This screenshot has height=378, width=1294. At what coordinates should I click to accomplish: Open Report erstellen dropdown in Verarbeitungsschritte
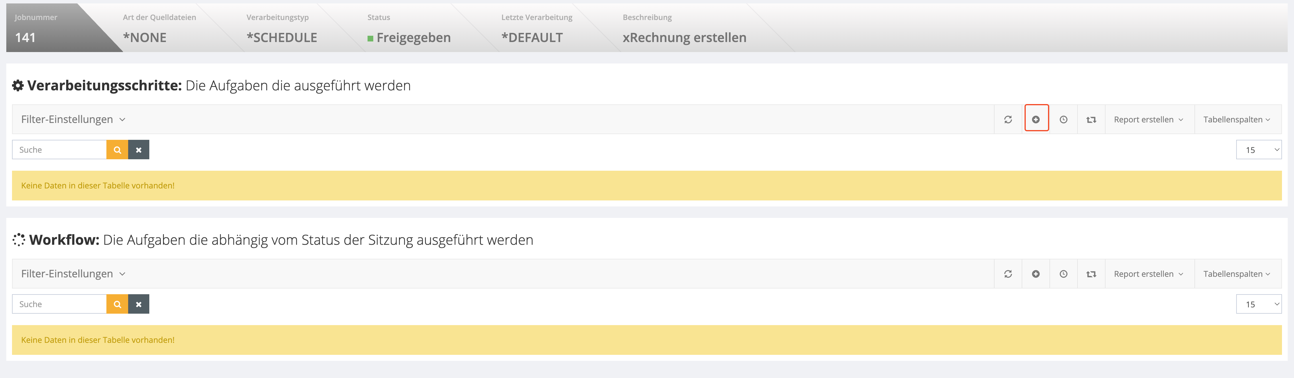pyautogui.click(x=1148, y=120)
